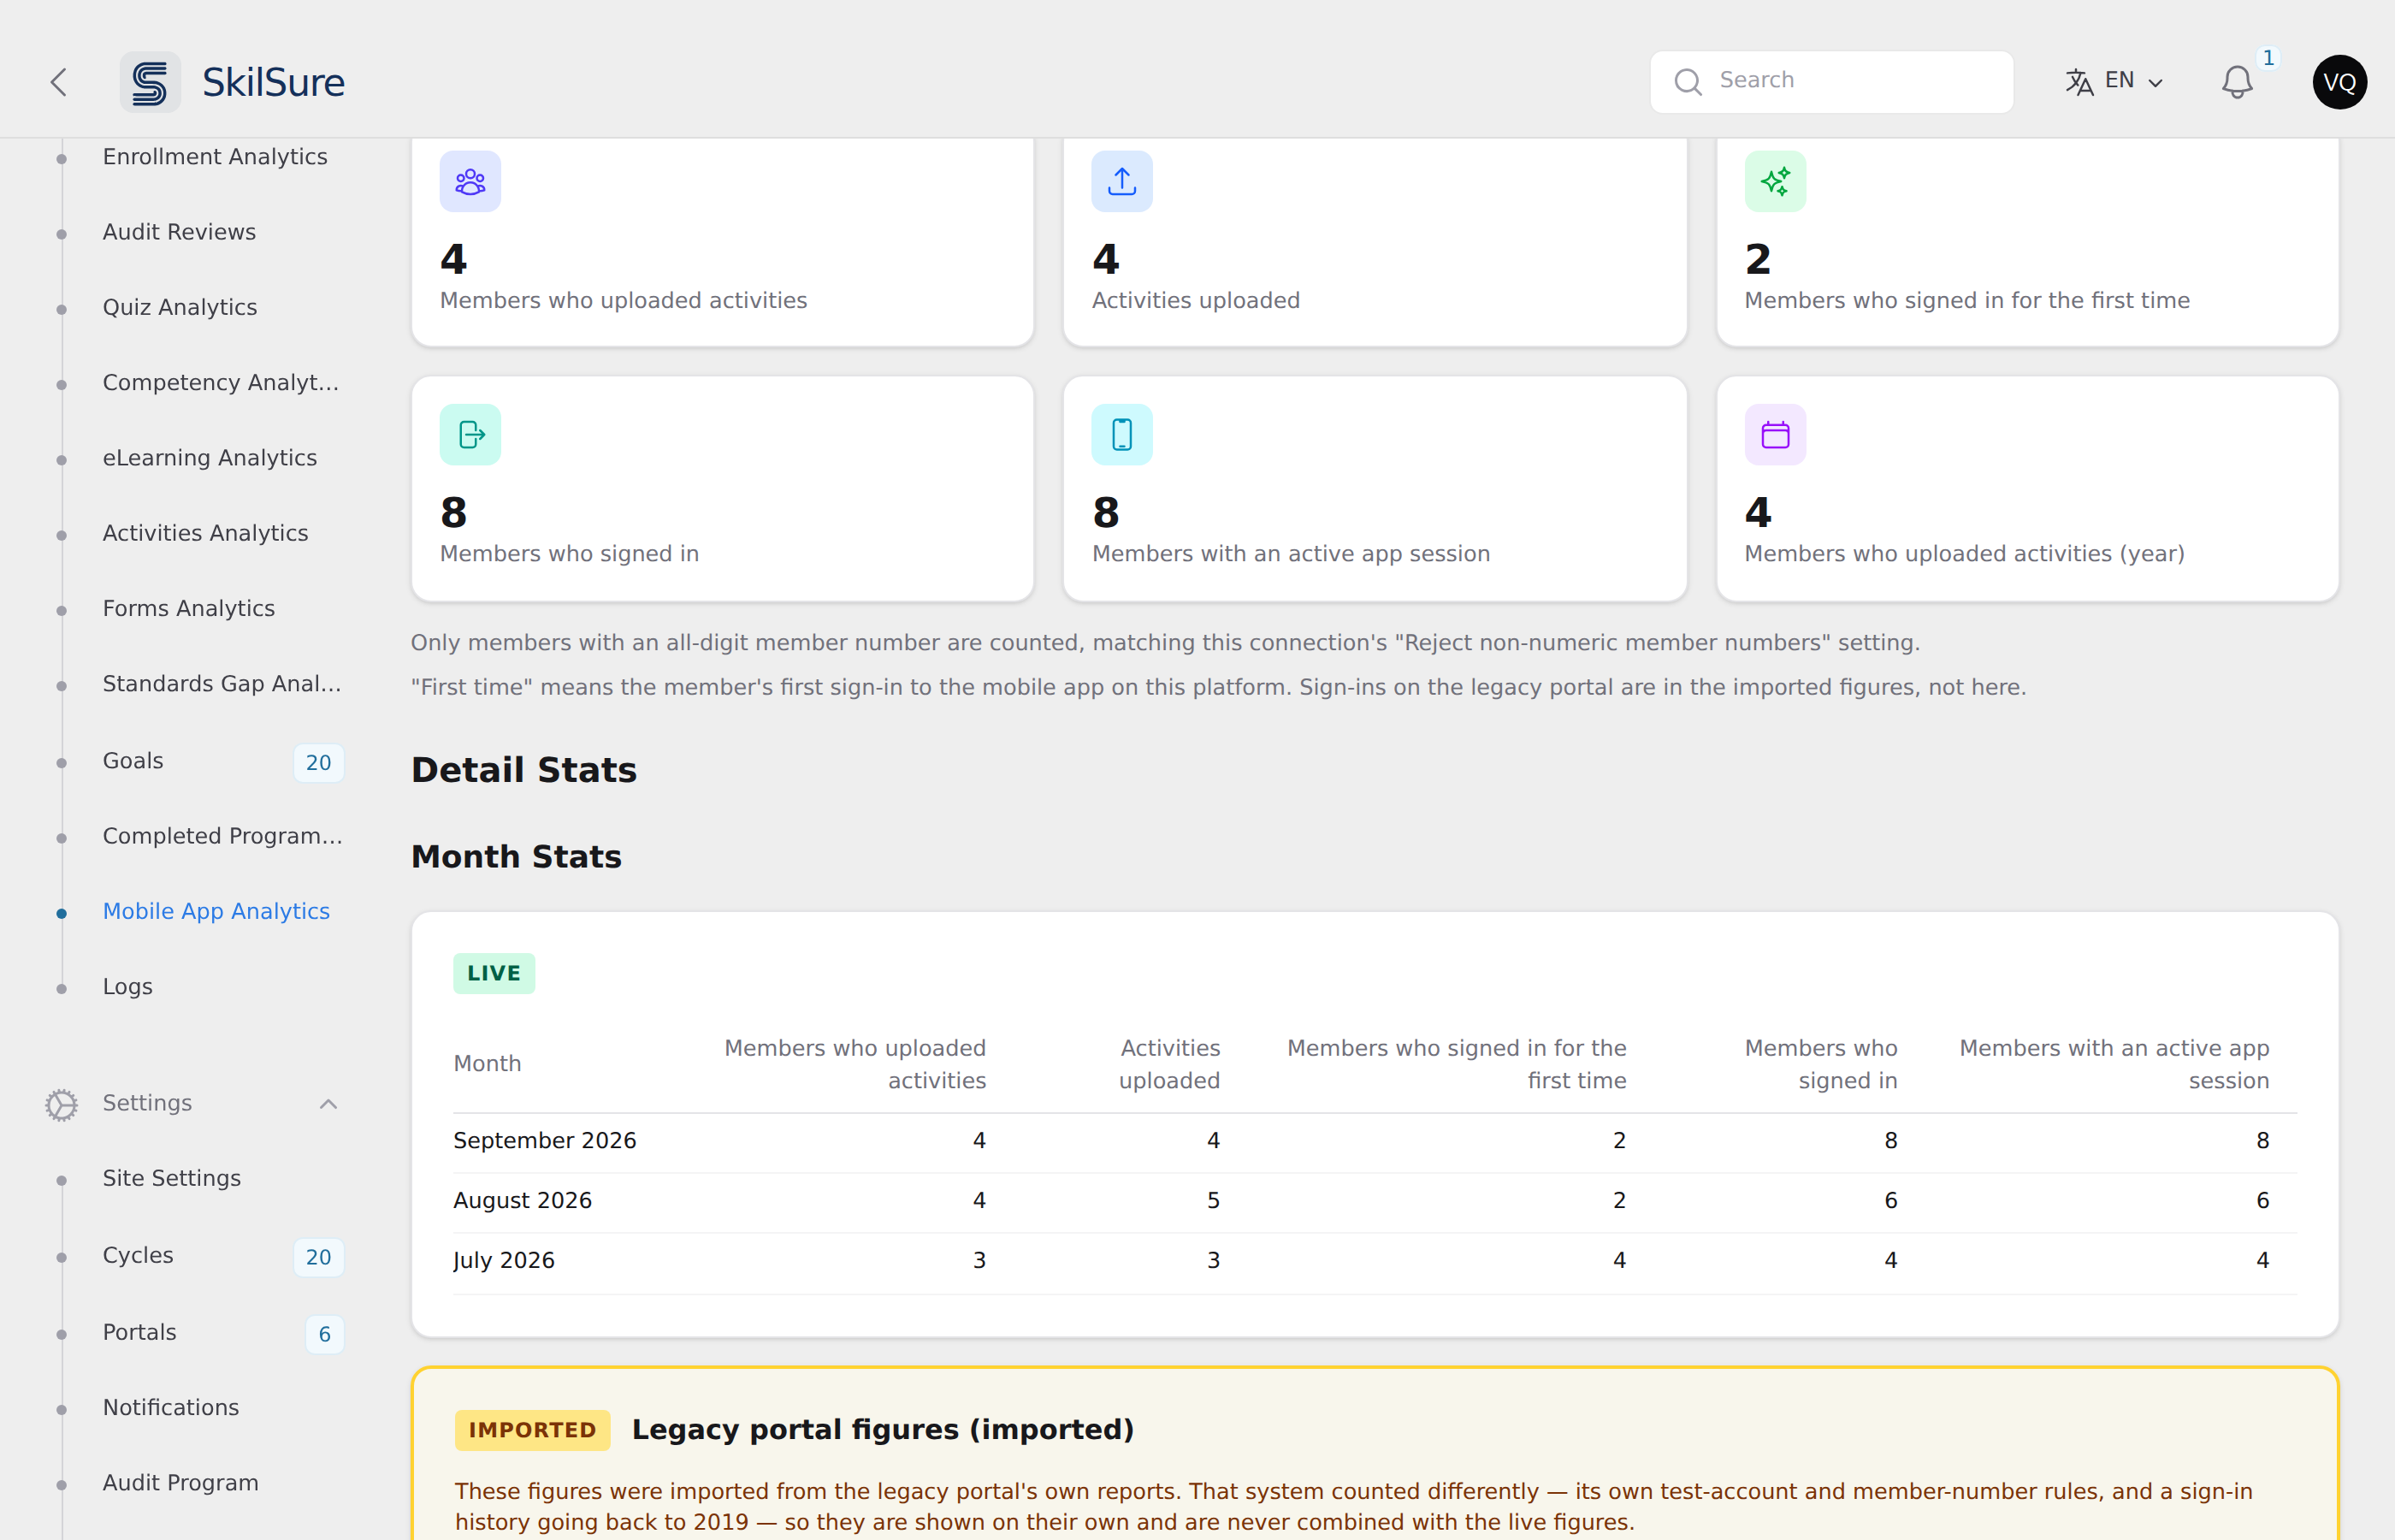Open the VQ user avatar menu
The height and width of the screenshot is (1540, 2395).
[2339, 82]
